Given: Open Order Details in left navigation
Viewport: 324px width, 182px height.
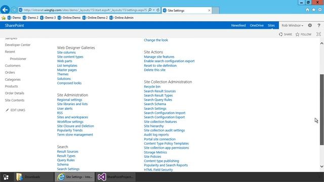Looking at the screenshot, I should pyautogui.click(x=15, y=93).
